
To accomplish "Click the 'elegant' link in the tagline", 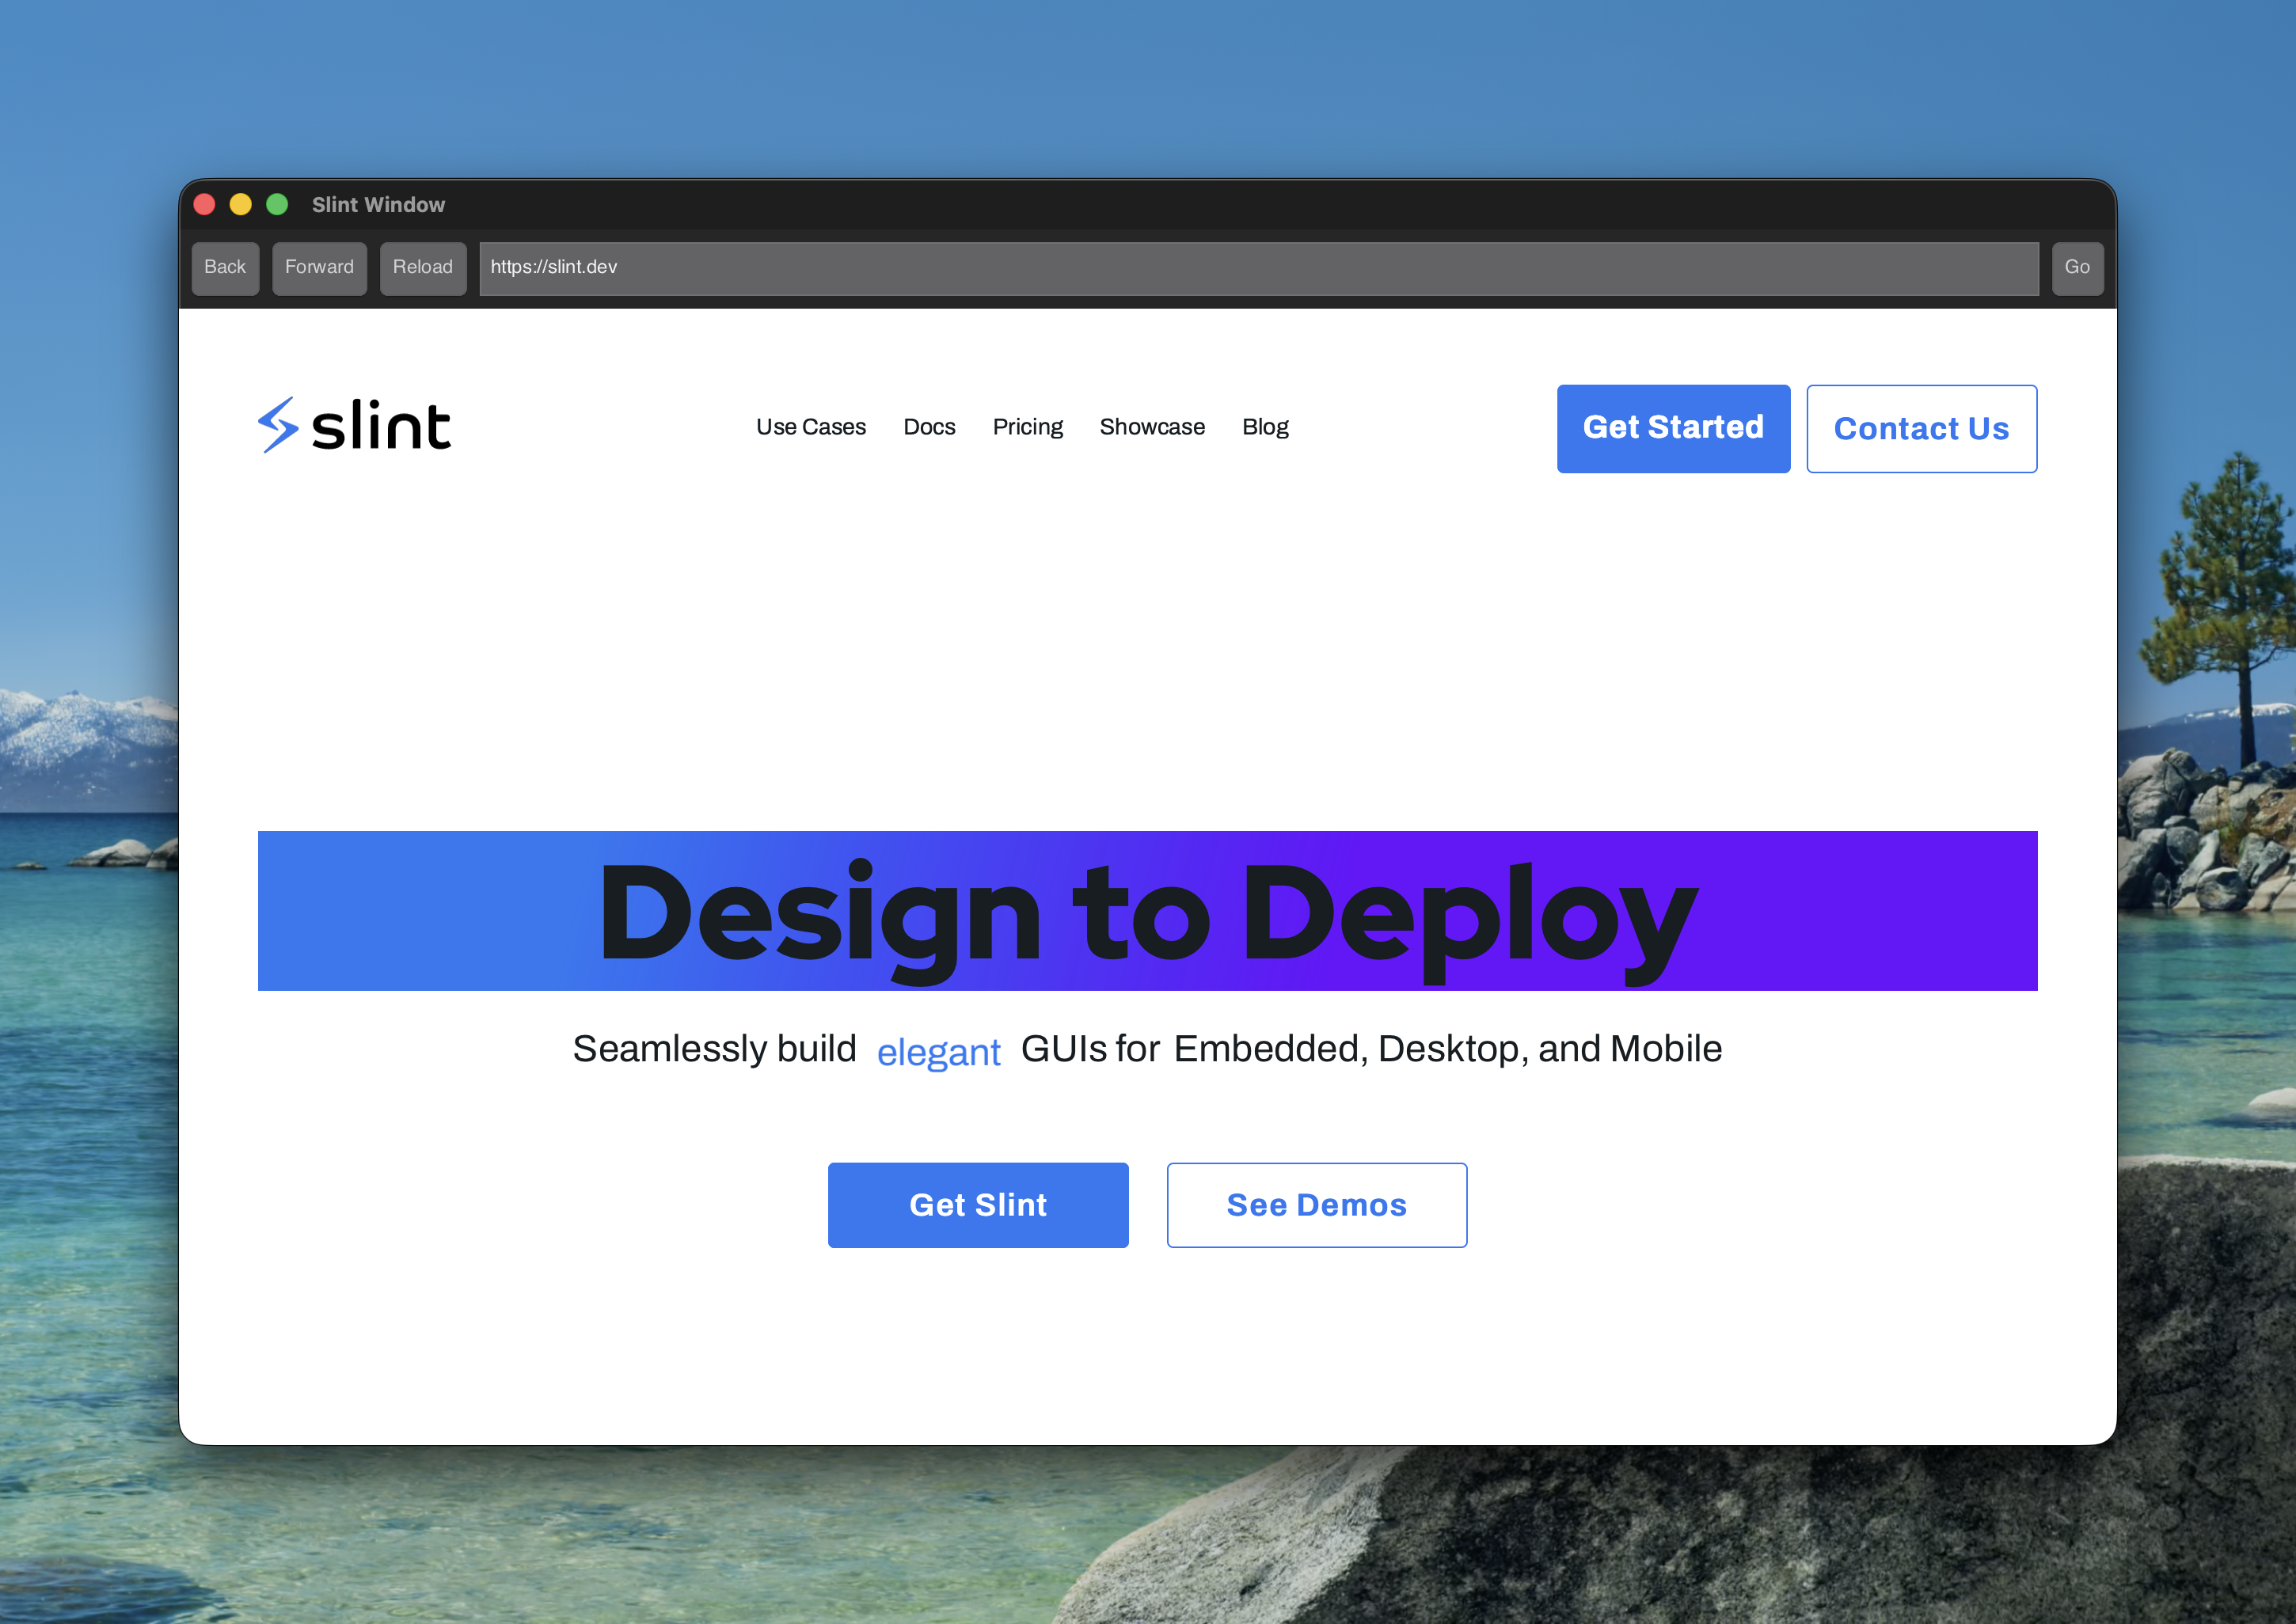I will pyautogui.click(x=937, y=1051).
